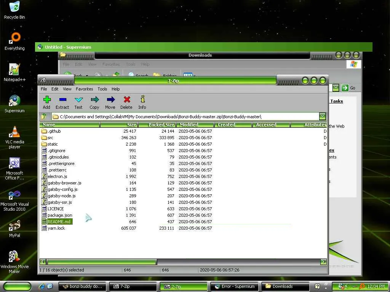The width and height of the screenshot is (390, 292).
Task: Click the red Delete icon
Action: 127,100
